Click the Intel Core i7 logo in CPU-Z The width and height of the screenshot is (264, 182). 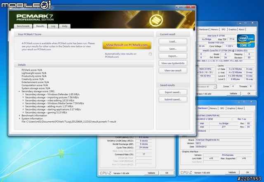pos(246,41)
